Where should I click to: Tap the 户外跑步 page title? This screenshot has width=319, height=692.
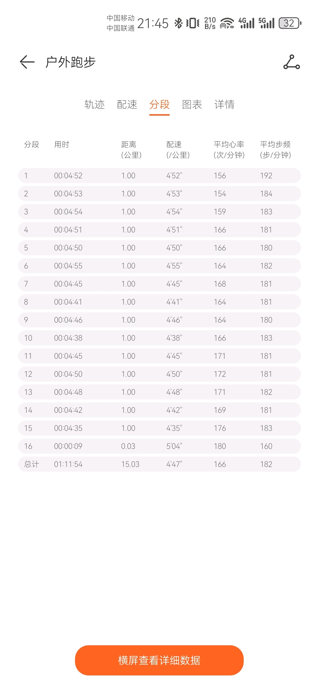[71, 62]
